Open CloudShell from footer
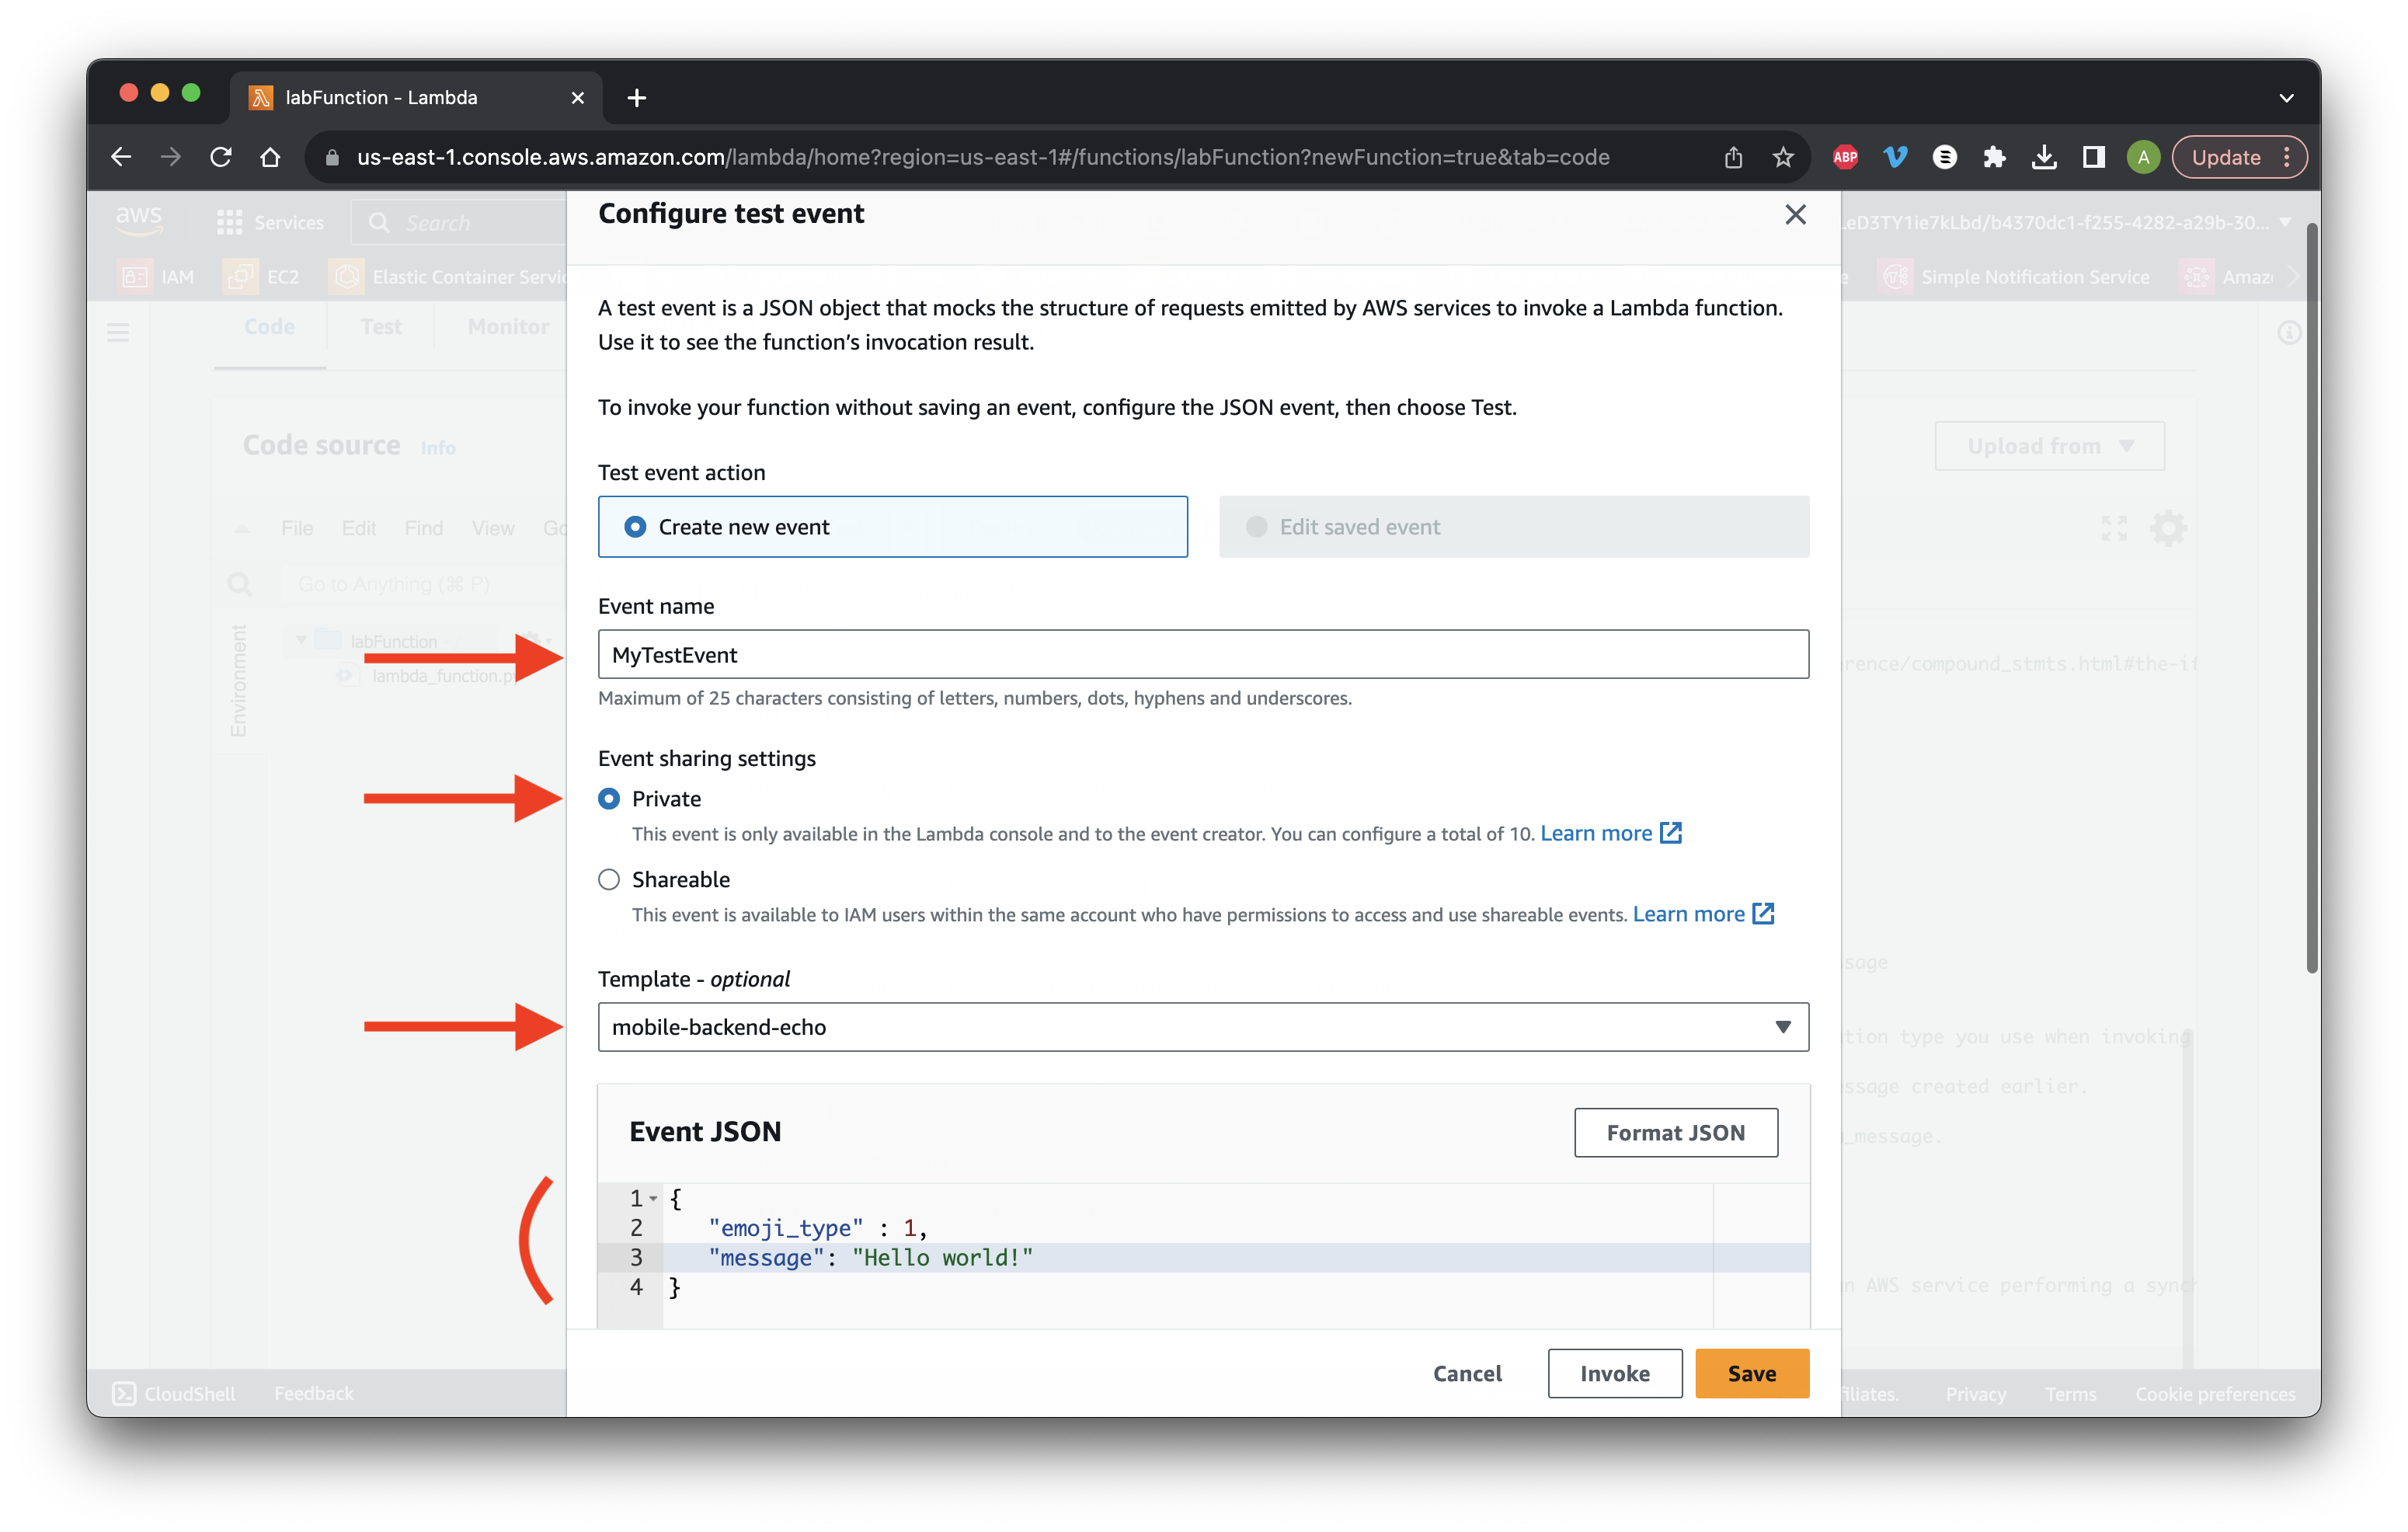 point(174,1393)
